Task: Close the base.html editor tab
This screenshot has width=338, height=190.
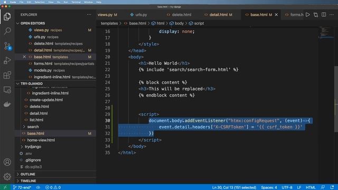Action: [276, 15]
